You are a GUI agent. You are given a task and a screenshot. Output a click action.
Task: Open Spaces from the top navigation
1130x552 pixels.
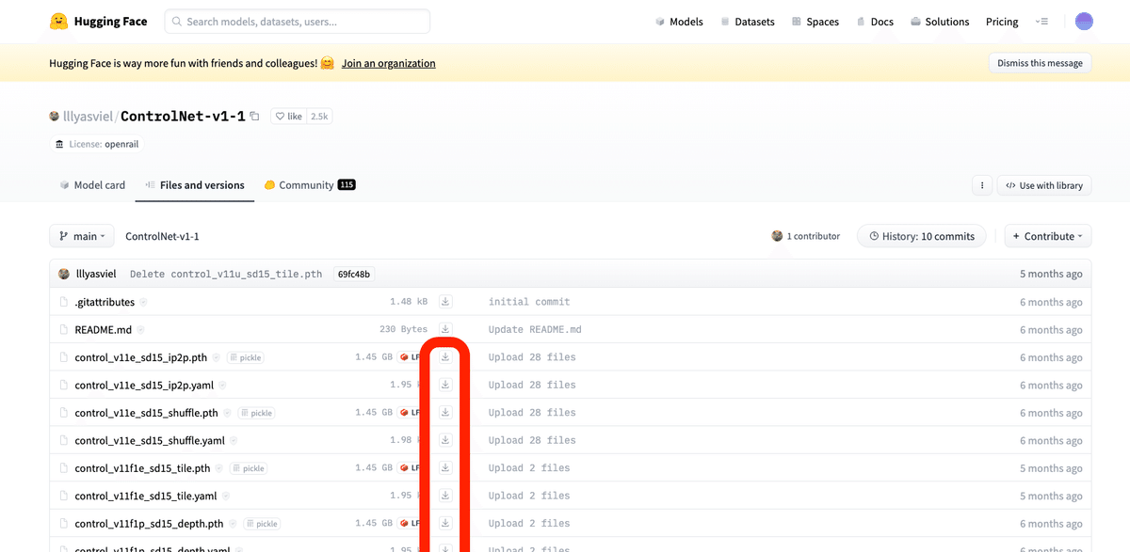click(815, 22)
